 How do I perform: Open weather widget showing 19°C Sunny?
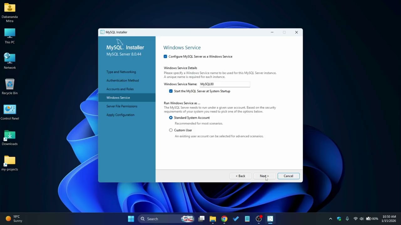[14, 219]
